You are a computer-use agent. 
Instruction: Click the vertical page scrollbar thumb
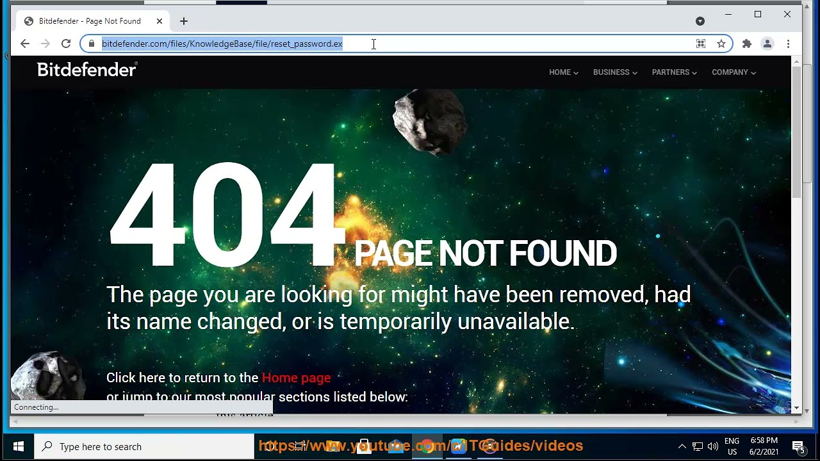tap(797, 131)
